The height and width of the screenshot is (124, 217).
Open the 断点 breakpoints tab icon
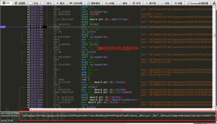point(58,3)
